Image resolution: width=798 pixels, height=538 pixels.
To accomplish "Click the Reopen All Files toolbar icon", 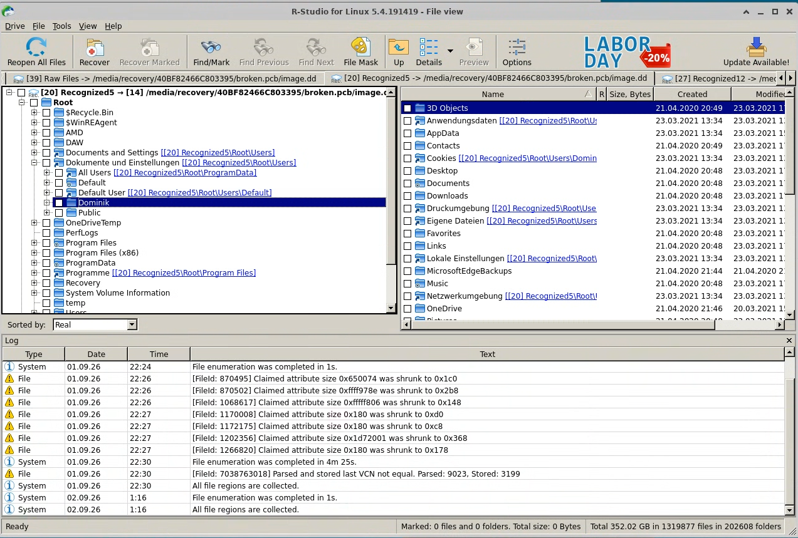I will (x=36, y=47).
